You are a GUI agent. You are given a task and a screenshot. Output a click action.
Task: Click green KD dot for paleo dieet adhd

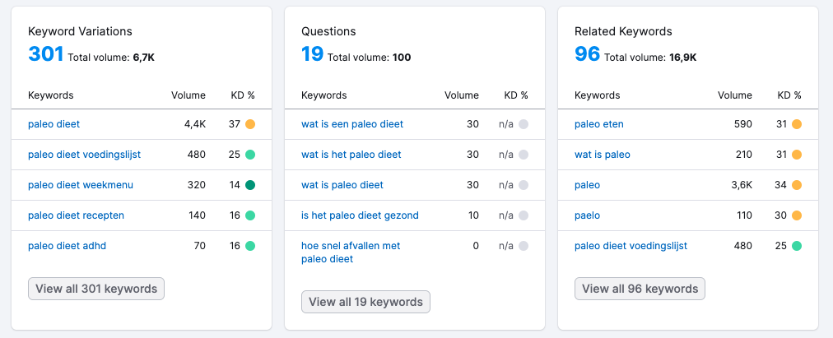pos(249,246)
